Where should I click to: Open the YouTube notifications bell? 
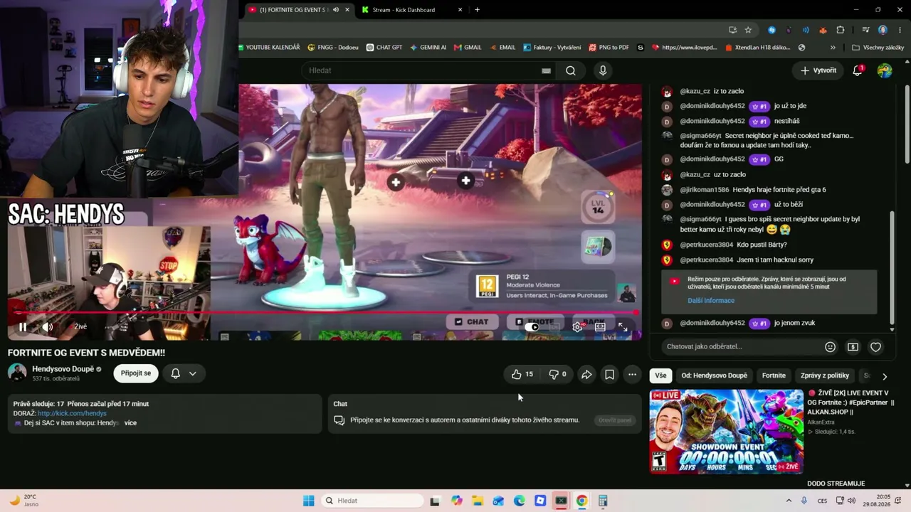click(858, 70)
